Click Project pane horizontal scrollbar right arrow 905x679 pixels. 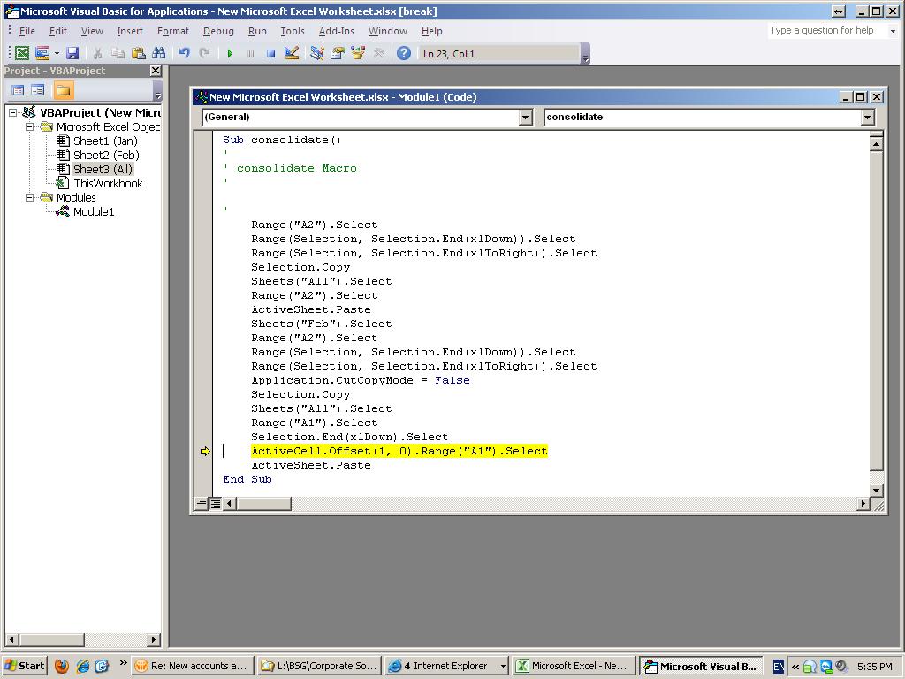(154, 639)
